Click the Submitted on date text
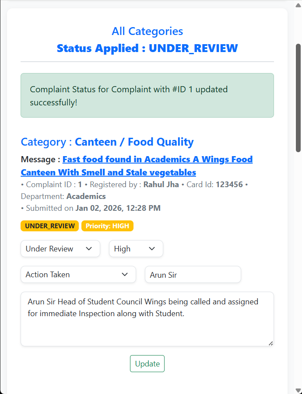The height and width of the screenshot is (394, 302). point(117,208)
